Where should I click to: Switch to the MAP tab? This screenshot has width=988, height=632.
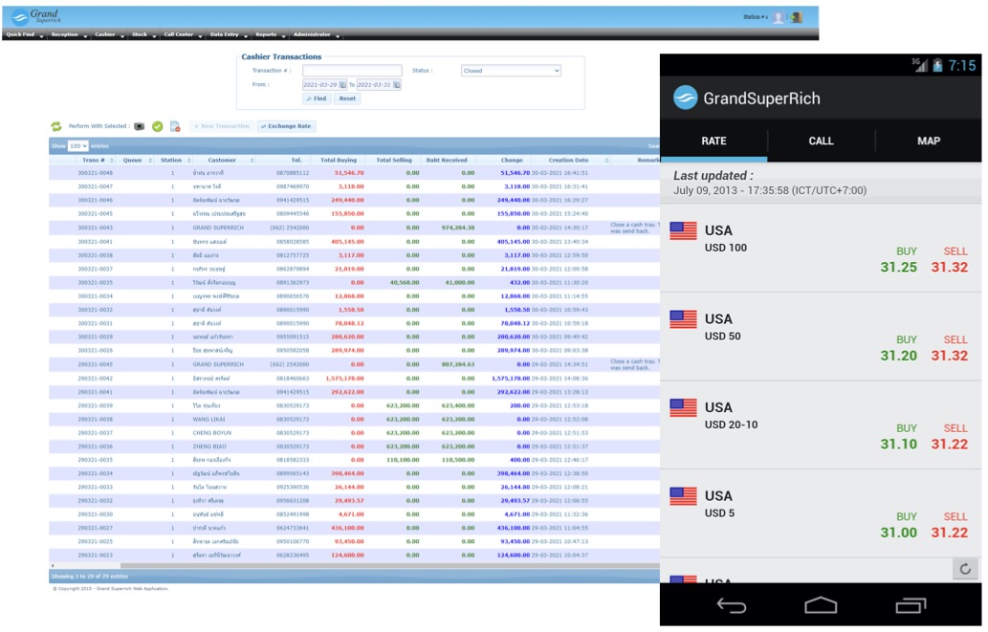coord(928,141)
